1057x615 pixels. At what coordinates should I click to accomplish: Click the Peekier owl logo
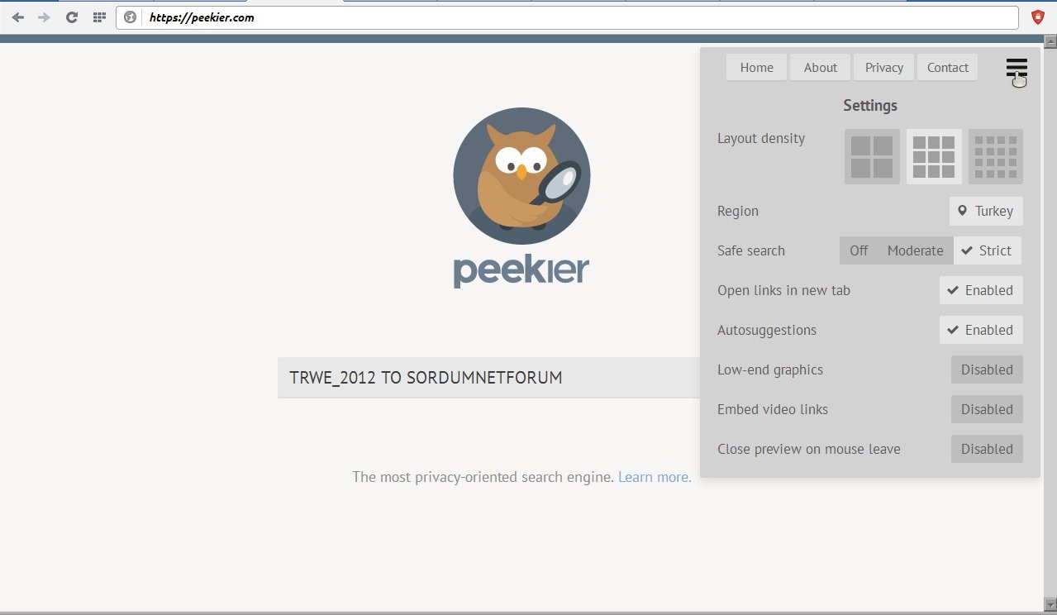521,175
